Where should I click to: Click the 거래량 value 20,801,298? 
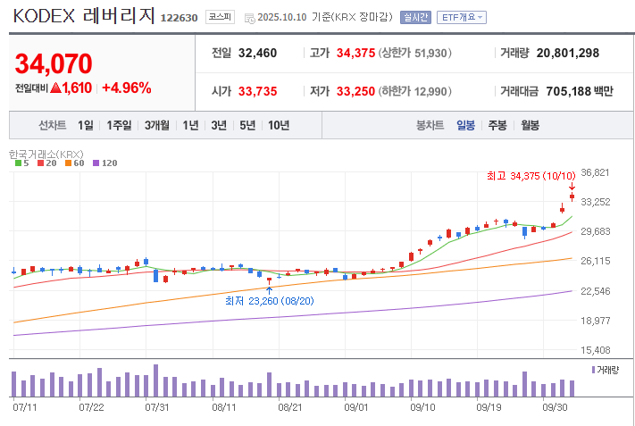[x=567, y=53]
